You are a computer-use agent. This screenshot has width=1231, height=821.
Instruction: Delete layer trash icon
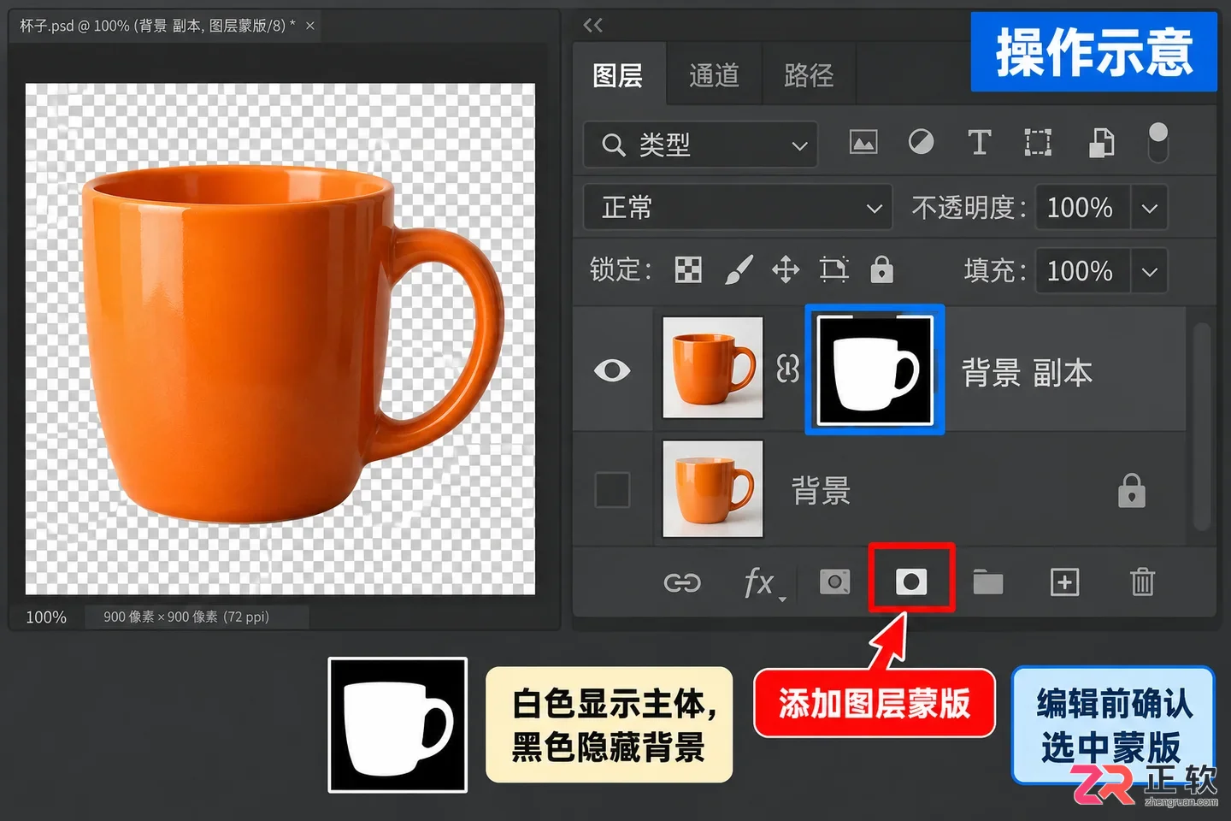pyautogui.click(x=1143, y=582)
